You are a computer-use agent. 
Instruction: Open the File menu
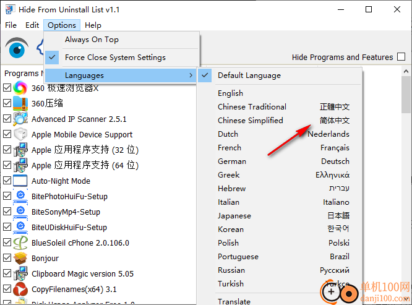pyautogui.click(x=11, y=25)
